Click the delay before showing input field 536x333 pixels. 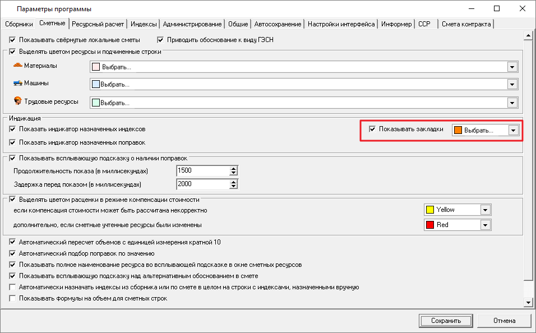coord(202,184)
